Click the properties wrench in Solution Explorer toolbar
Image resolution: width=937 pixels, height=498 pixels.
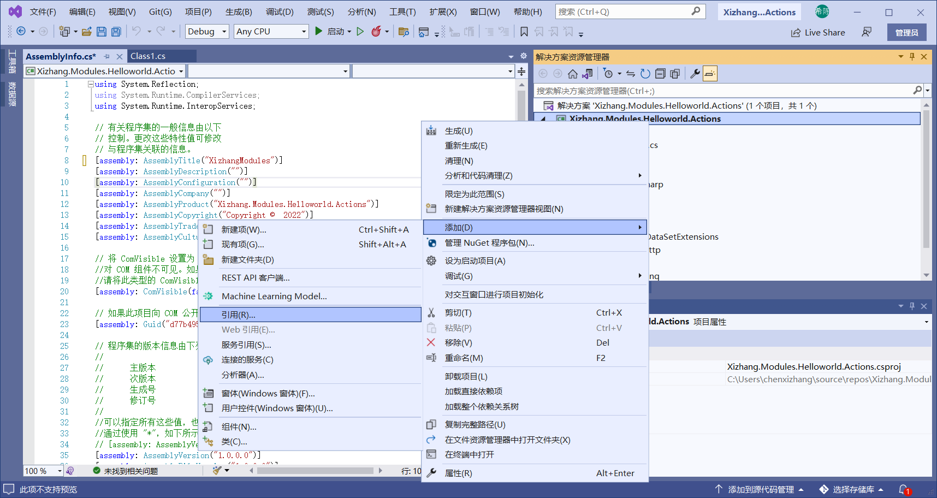[695, 74]
